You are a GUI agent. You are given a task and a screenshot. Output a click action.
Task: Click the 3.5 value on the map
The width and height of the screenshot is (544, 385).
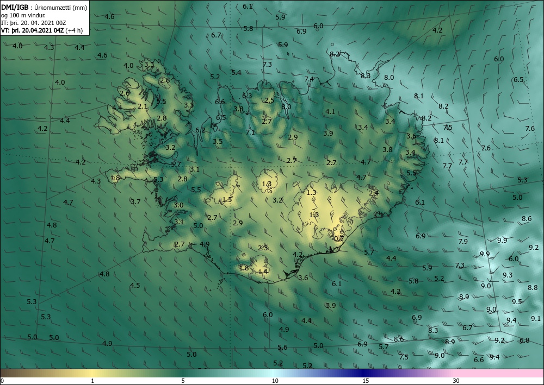point(218,141)
